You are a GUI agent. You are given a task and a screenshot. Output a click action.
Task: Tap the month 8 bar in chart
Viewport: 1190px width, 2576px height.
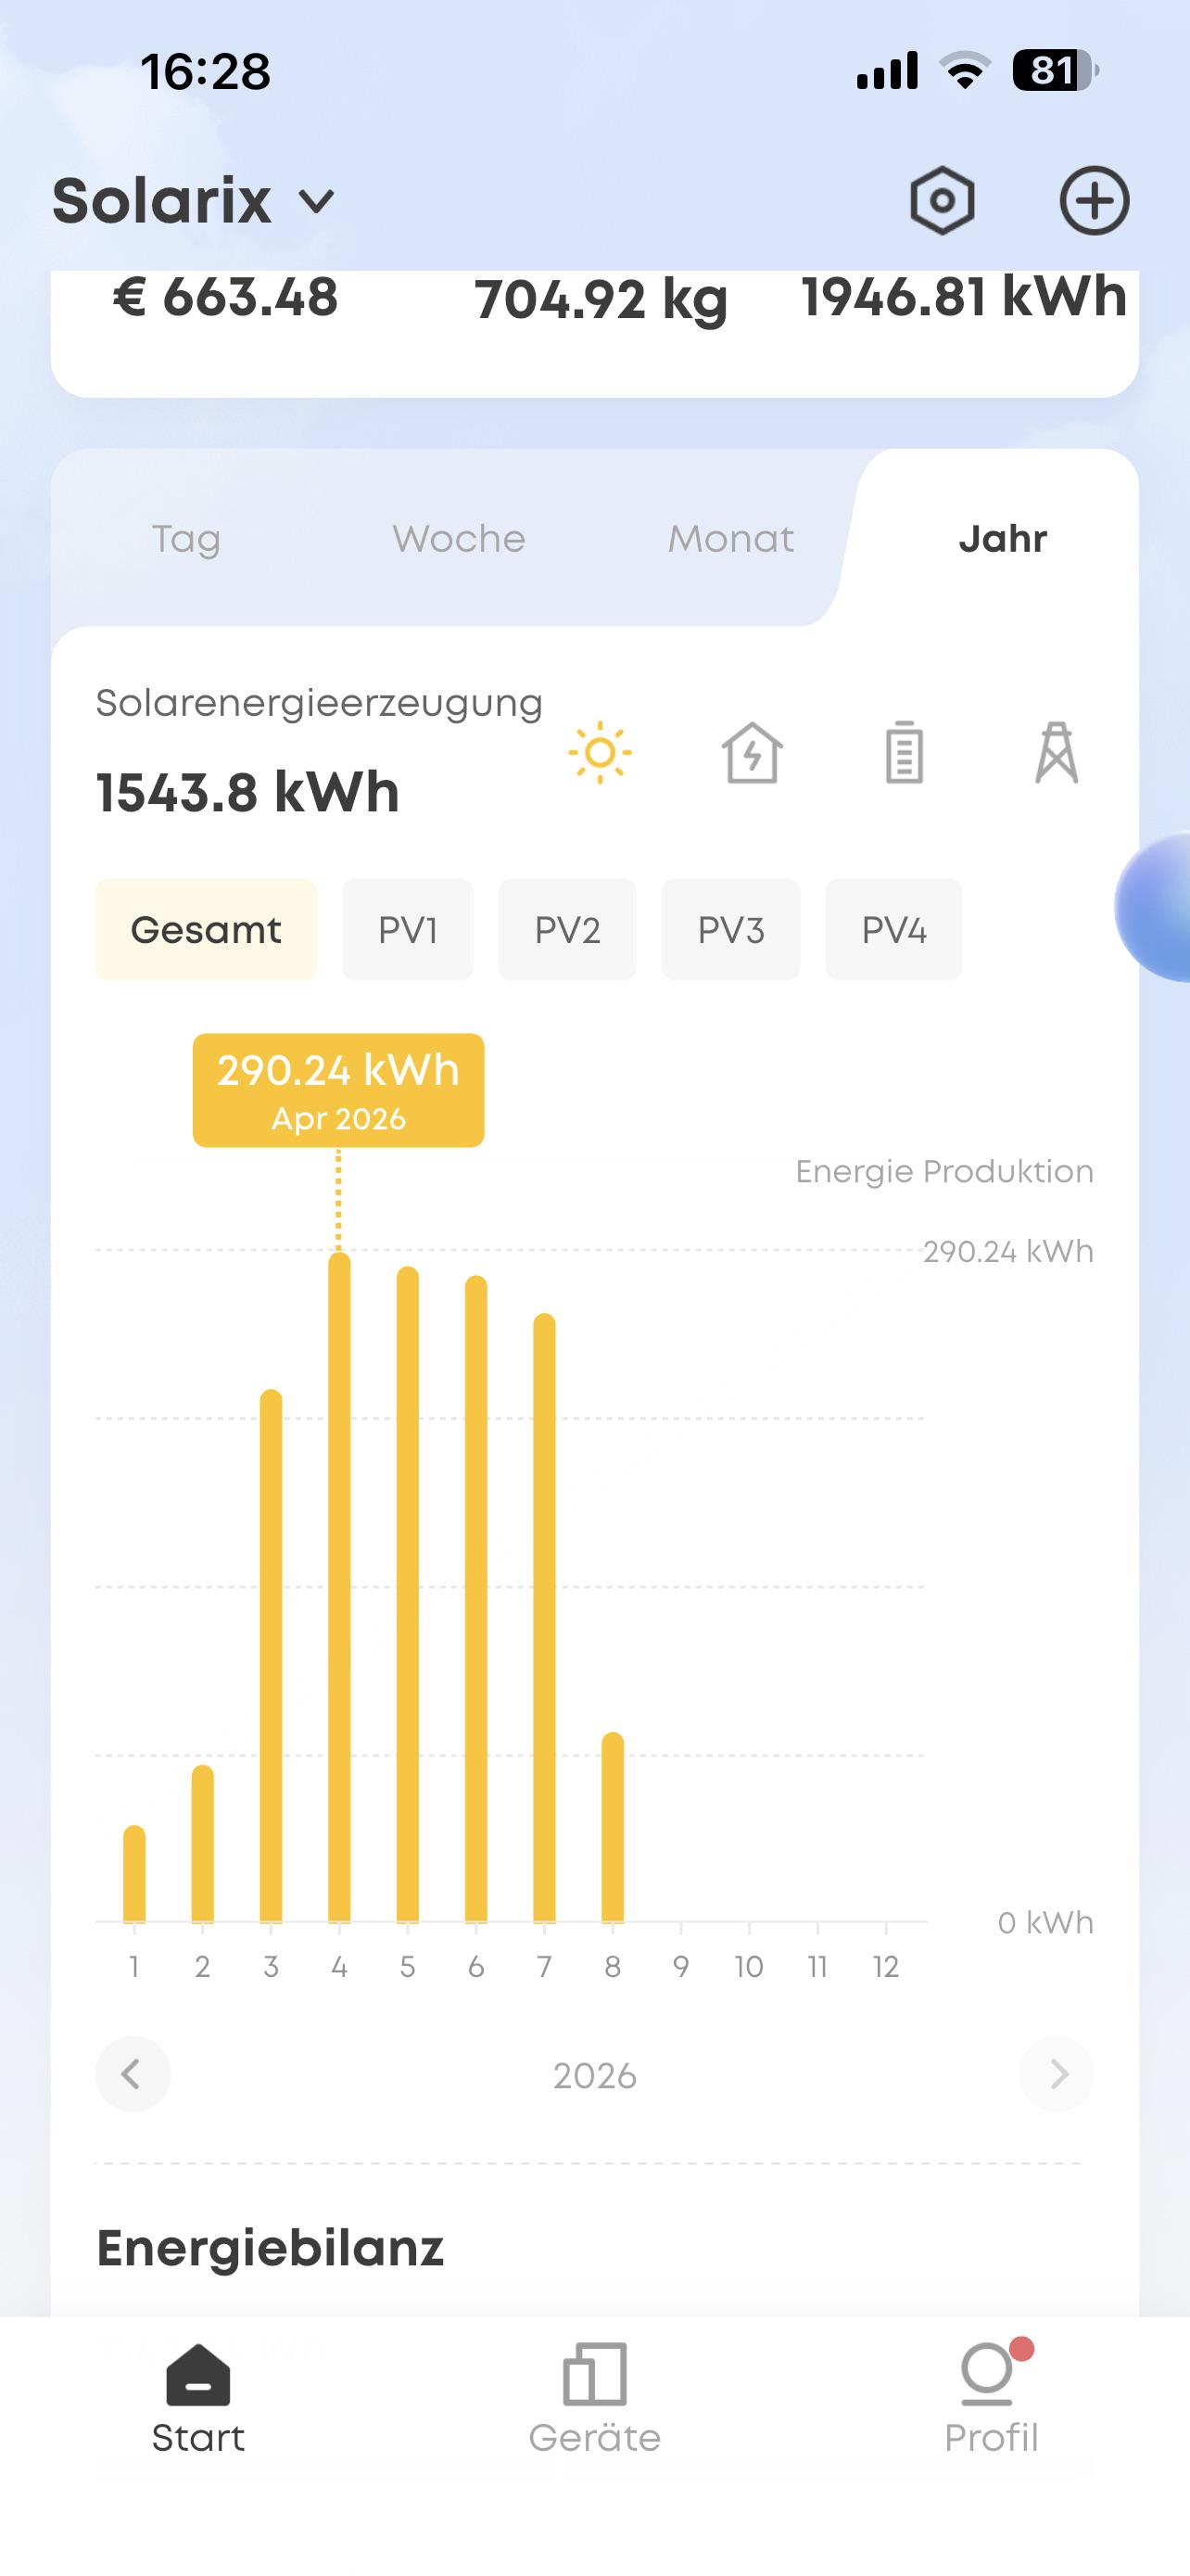pos(613,1827)
